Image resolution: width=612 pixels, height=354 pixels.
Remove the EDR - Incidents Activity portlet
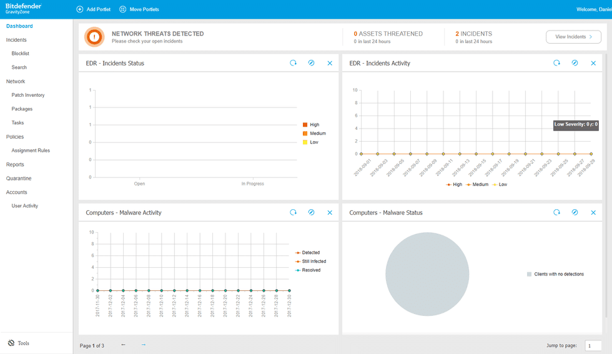coord(593,63)
